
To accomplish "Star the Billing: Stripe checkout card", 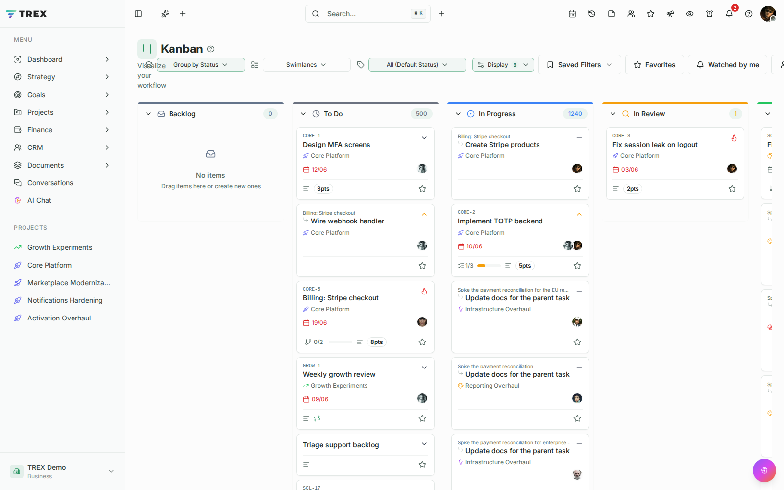I will [x=422, y=342].
